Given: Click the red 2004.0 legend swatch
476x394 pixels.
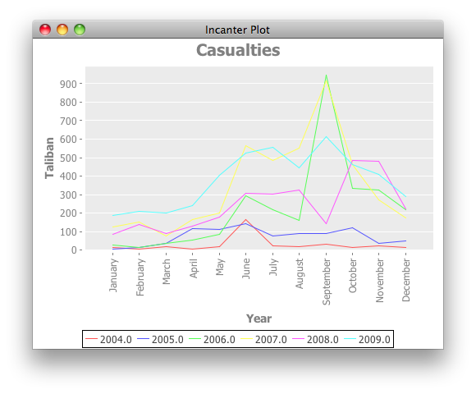Looking at the screenshot, I should [x=91, y=339].
